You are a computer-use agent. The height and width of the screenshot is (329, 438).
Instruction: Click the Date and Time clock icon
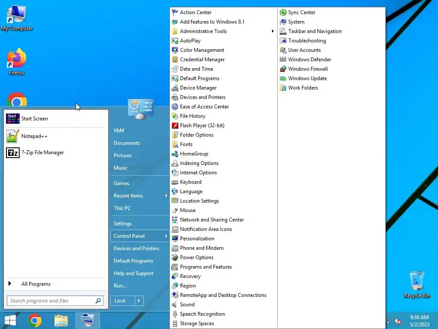[x=175, y=69]
